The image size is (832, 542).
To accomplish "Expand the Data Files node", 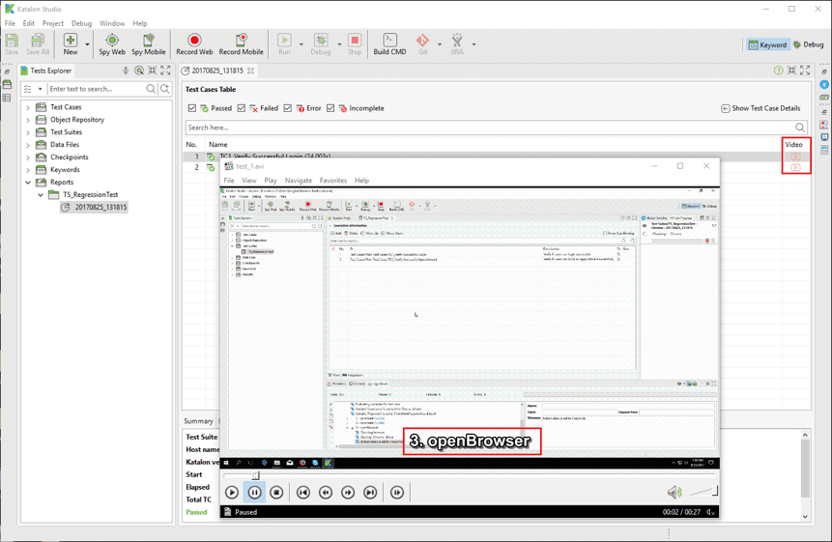I will click(28, 145).
